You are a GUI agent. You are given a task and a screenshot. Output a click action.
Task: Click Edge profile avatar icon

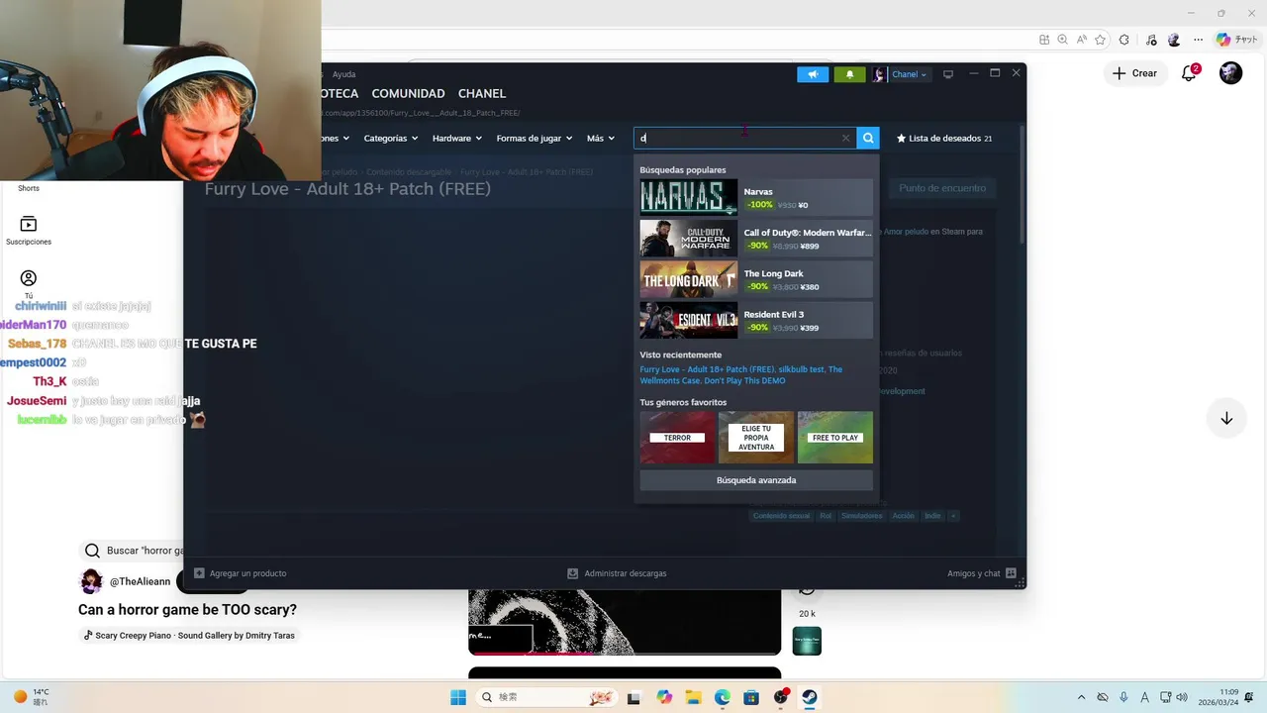pyautogui.click(x=1174, y=40)
